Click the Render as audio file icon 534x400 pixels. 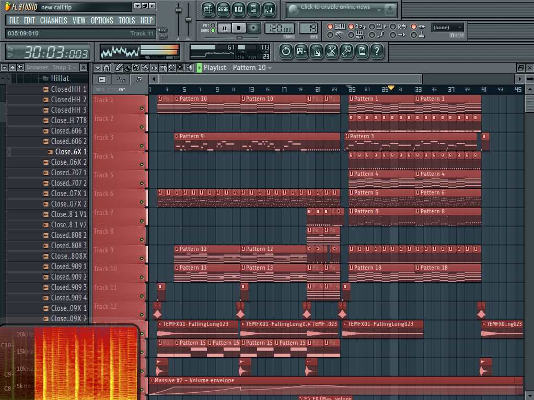[317, 51]
